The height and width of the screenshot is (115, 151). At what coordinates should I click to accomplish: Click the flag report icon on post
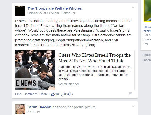130,94
